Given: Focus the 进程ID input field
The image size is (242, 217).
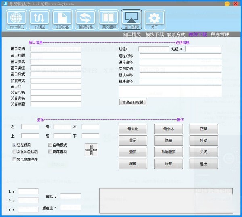Looking at the screenshot, I should (203, 49).
